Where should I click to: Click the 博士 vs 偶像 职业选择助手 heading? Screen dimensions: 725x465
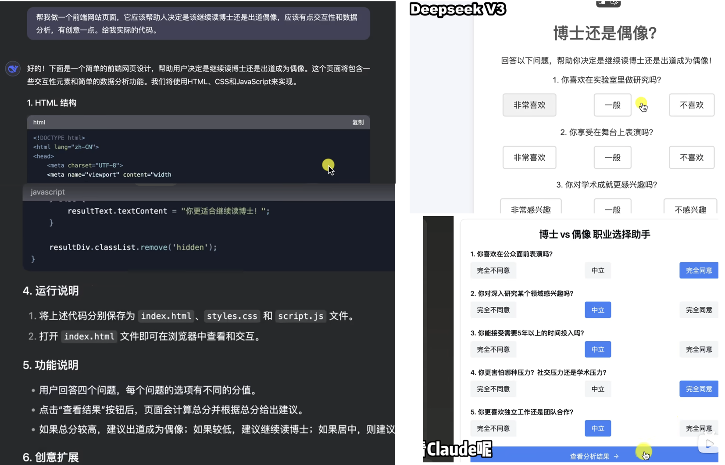click(594, 234)
